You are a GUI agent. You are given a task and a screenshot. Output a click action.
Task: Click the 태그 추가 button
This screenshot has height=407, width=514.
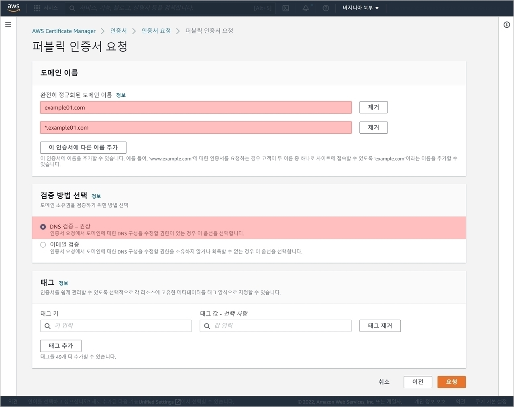(x=61, y=346)
